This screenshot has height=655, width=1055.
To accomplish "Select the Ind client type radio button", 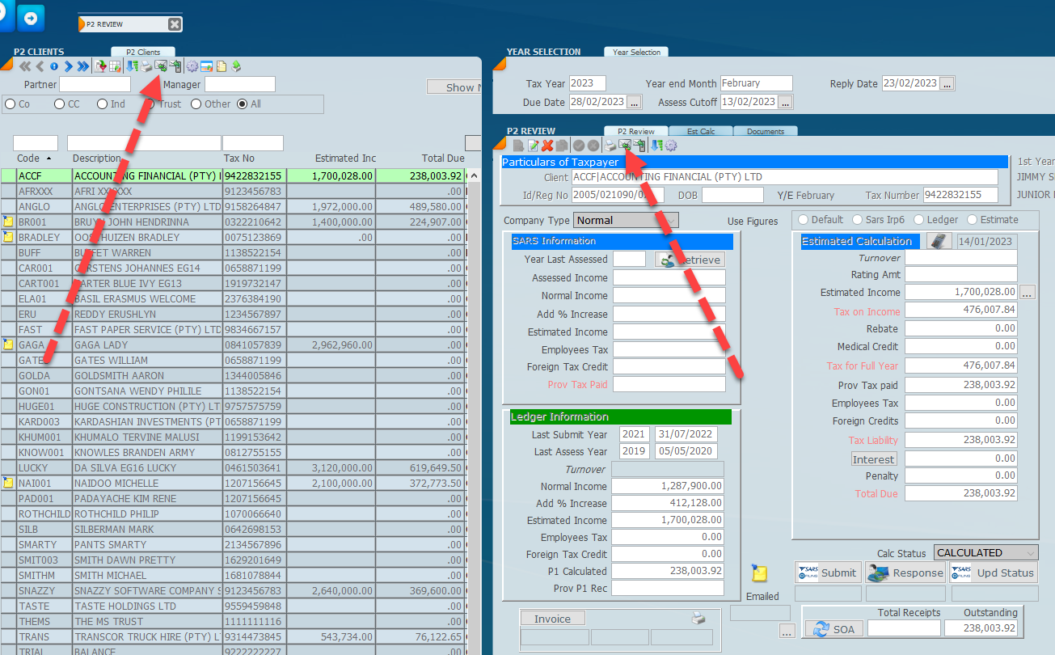I will pyautogui.click(x=103, y=104).
